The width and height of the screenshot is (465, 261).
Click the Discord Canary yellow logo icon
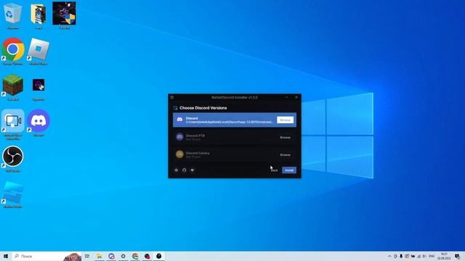[179, 154]
